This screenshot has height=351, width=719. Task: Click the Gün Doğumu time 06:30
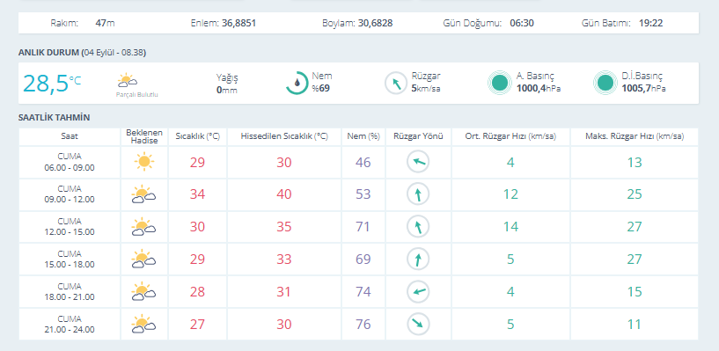pos(522,23)
